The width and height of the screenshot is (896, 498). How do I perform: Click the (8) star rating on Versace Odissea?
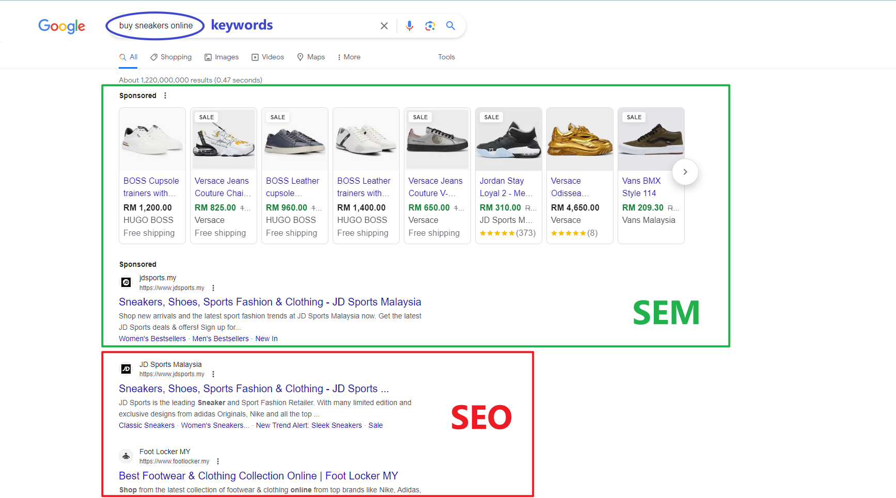pos(574,233)
